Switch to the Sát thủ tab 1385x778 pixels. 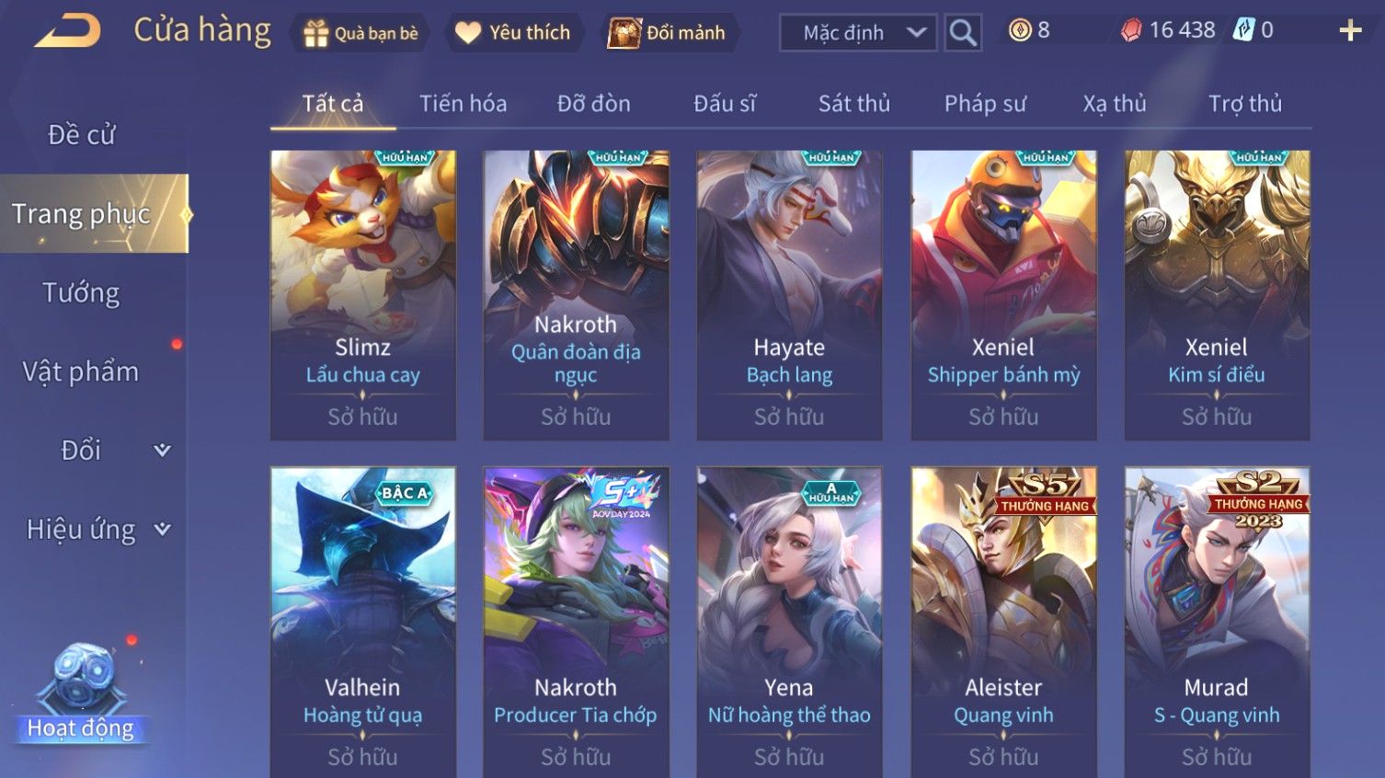854,104
